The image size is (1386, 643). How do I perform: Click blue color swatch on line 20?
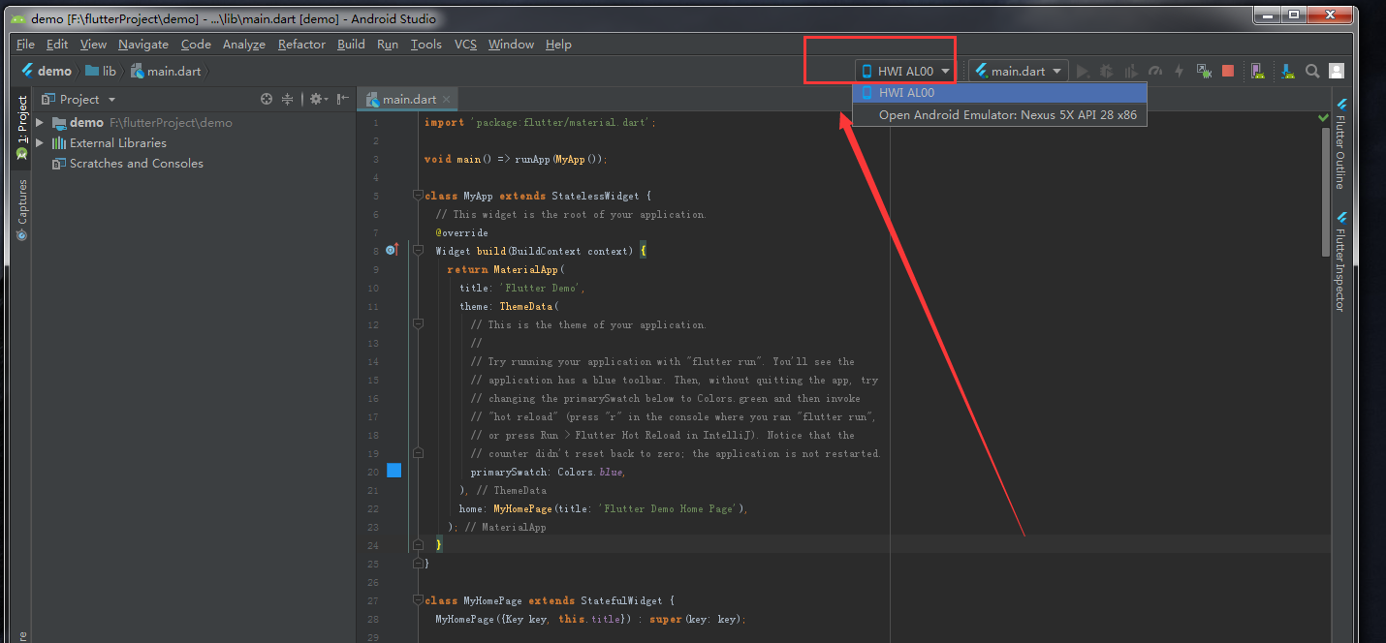tap(394, 471)
